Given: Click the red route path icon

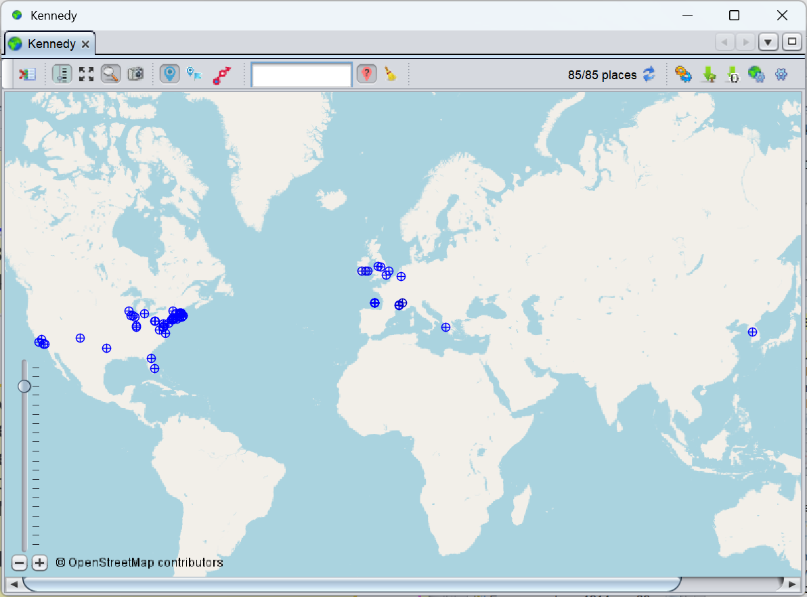Looking at the screenshot, I should click(x=222, y=75).
